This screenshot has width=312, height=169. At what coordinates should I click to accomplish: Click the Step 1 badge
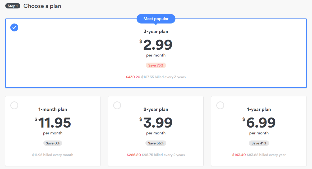coord(13,6)
